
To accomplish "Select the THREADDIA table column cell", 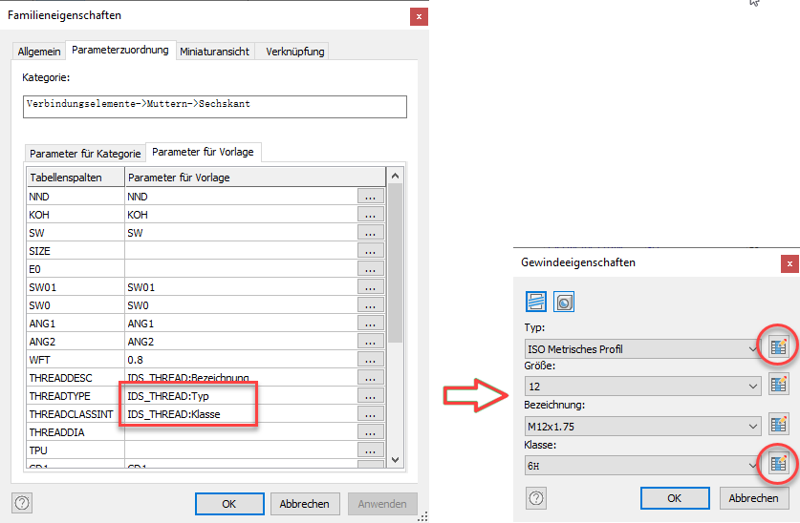I will [76, 432].
